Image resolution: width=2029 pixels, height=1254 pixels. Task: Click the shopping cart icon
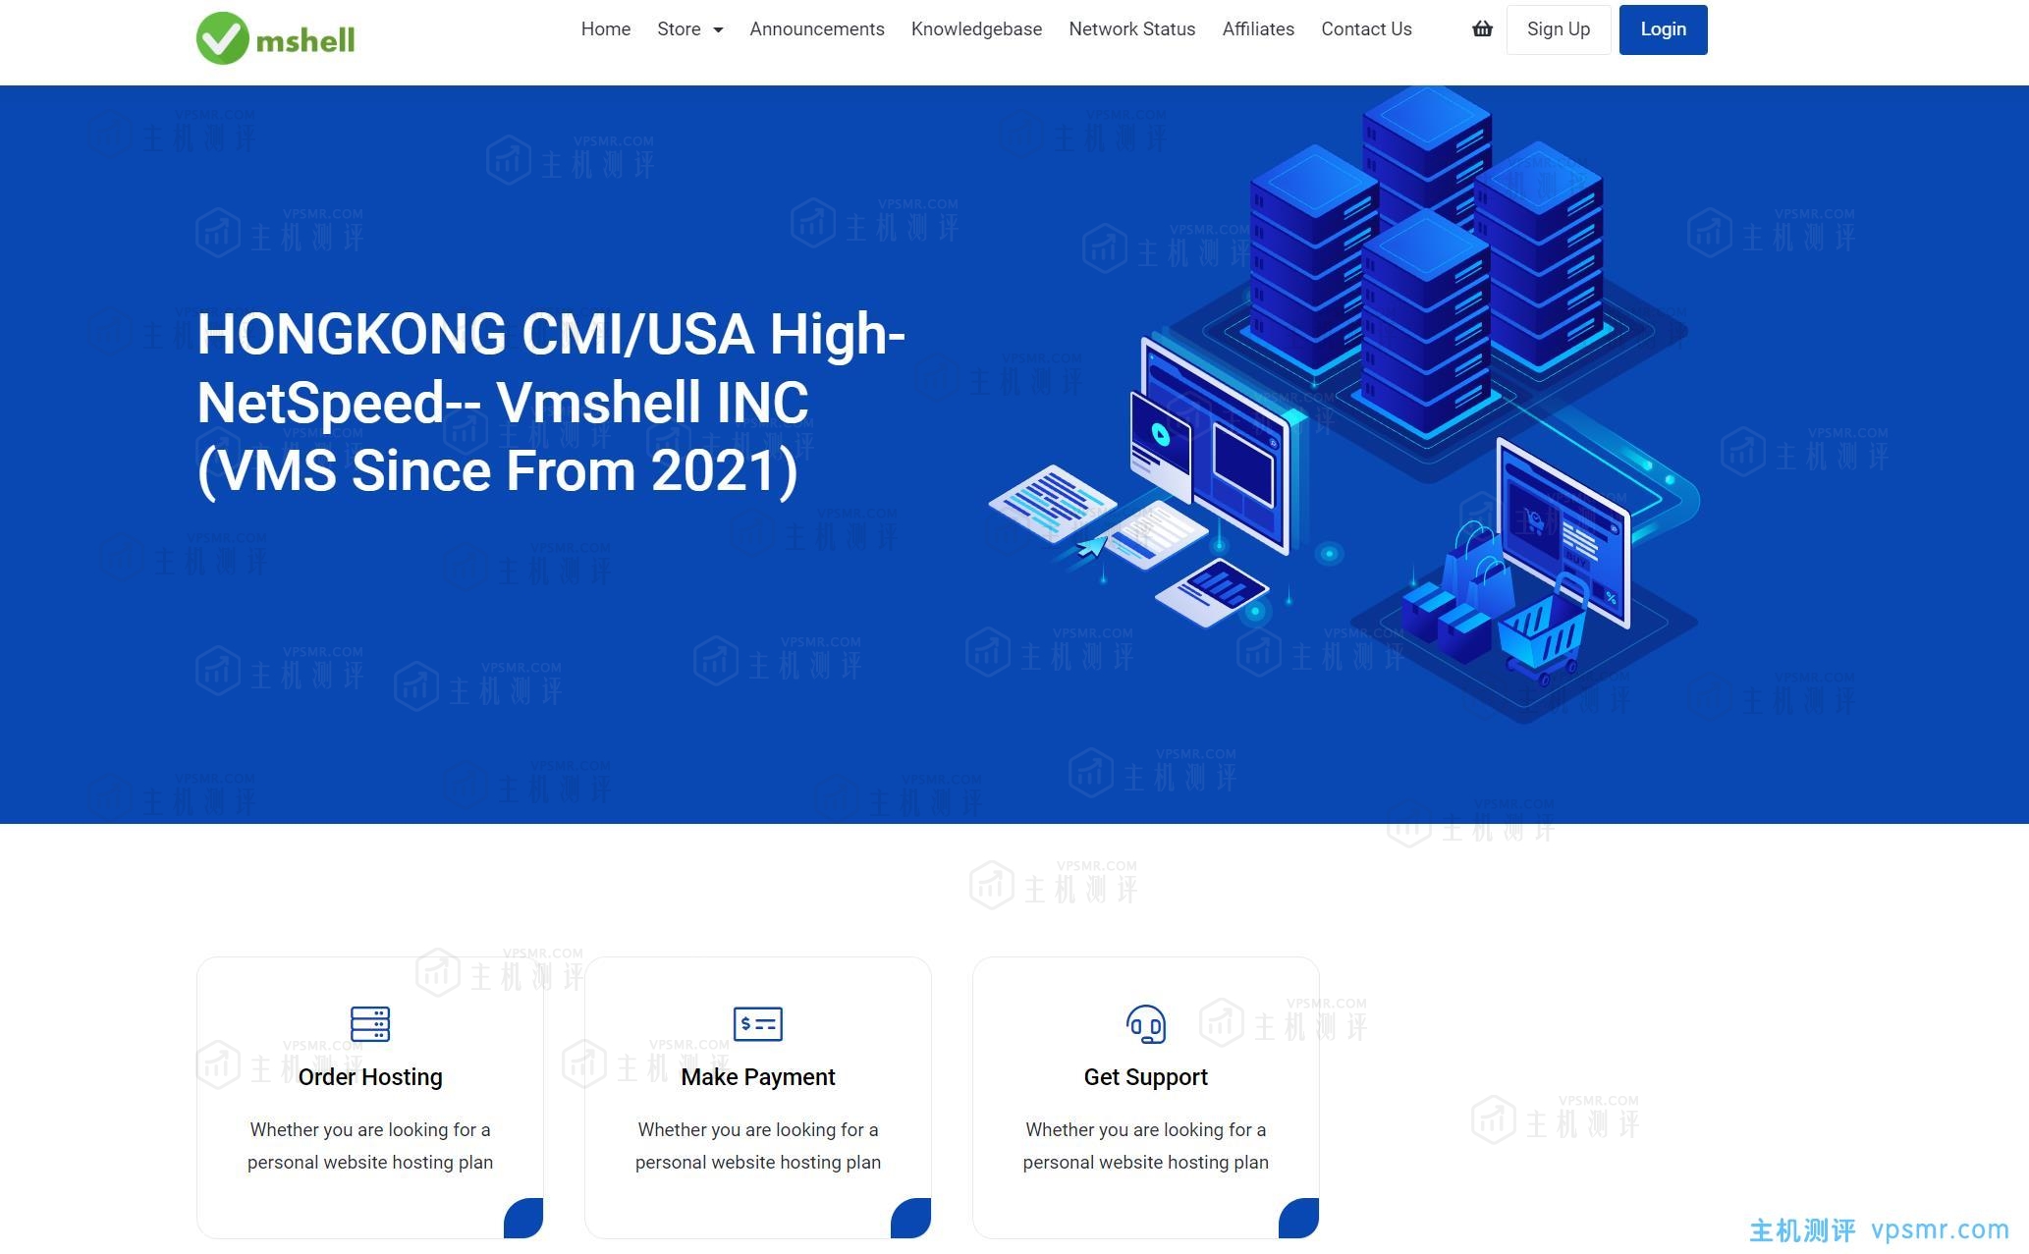[x=1481, y=29]
